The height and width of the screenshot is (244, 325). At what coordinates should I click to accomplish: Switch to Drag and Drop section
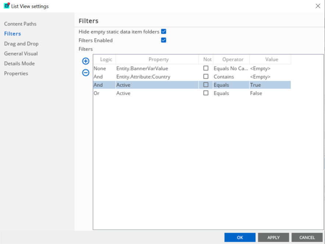(21, 44)
